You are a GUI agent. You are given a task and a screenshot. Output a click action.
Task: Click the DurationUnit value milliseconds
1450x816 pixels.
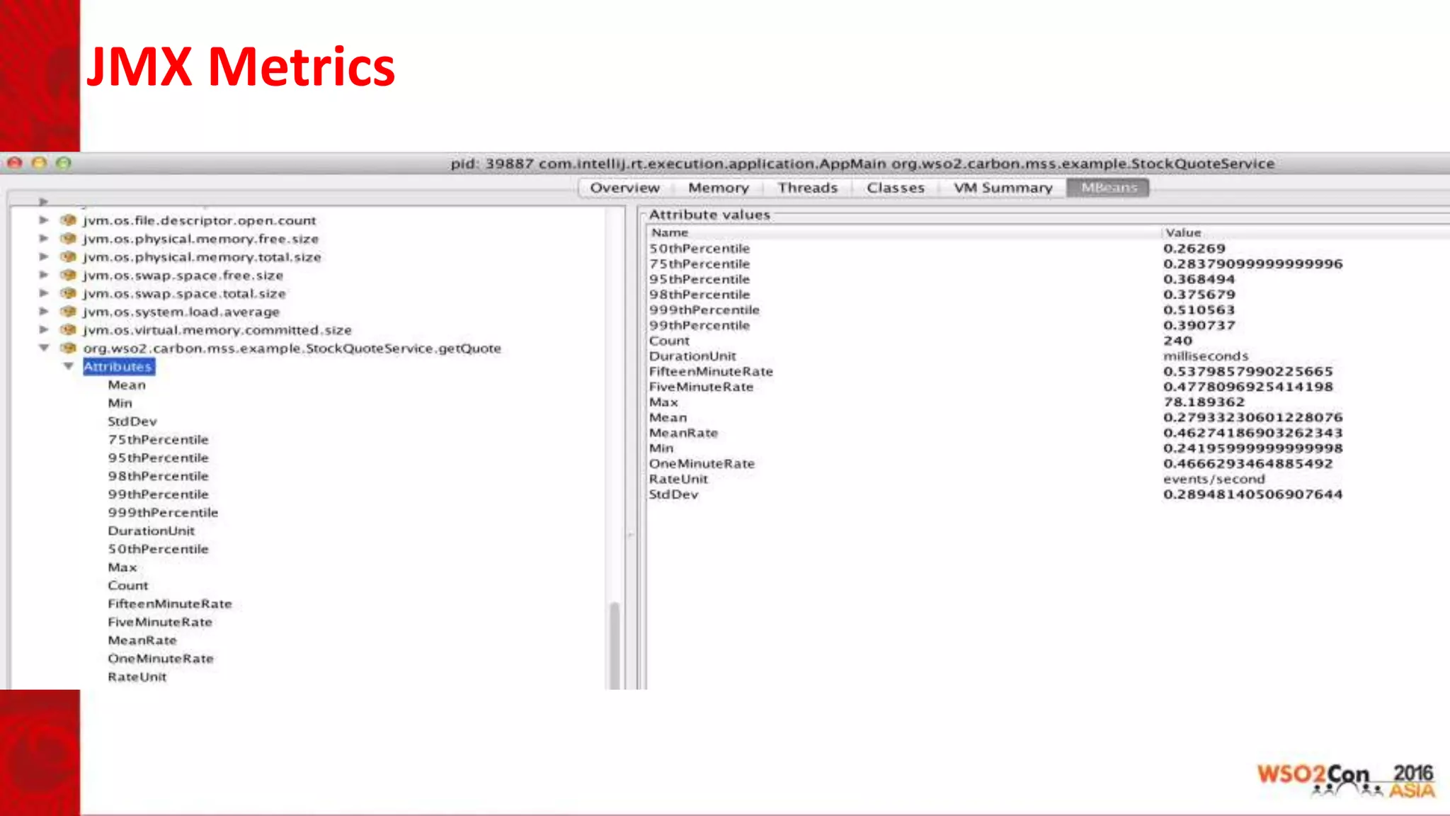click(x=1206, y=356)
